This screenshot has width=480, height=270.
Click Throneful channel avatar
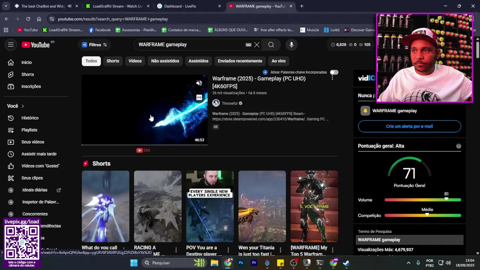(216, 103)
